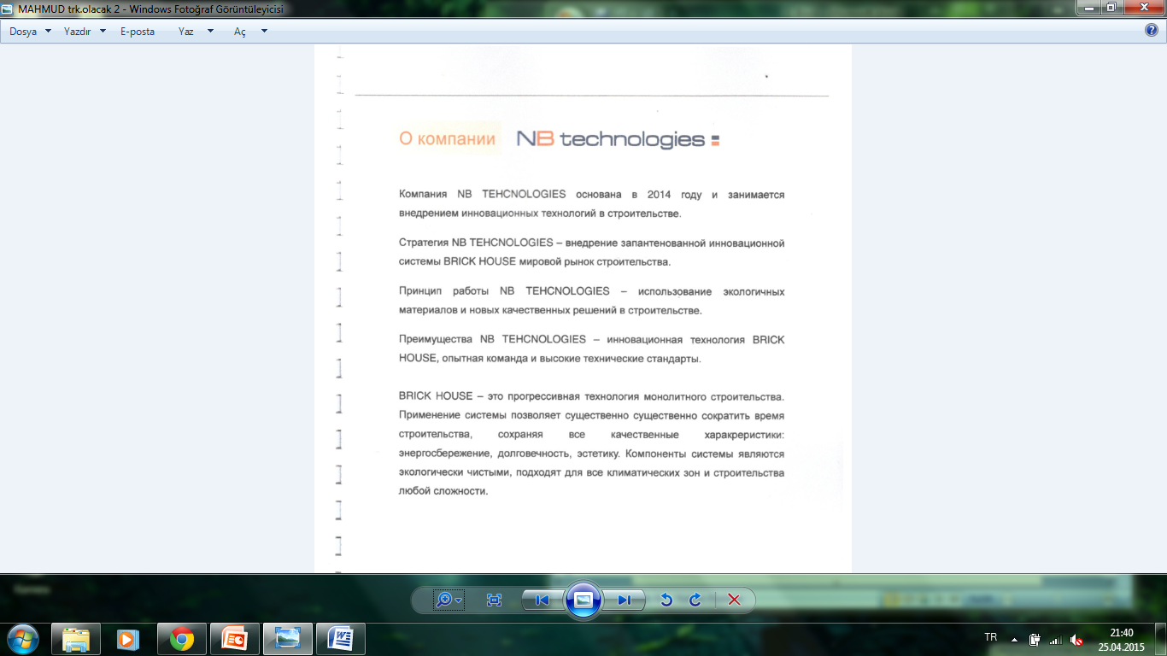Image resolution: width=1167 pixels, height=656 pixels.
Task: Click the line starting 'BRICK HOUSE – это'
Action: pos(591,396)
